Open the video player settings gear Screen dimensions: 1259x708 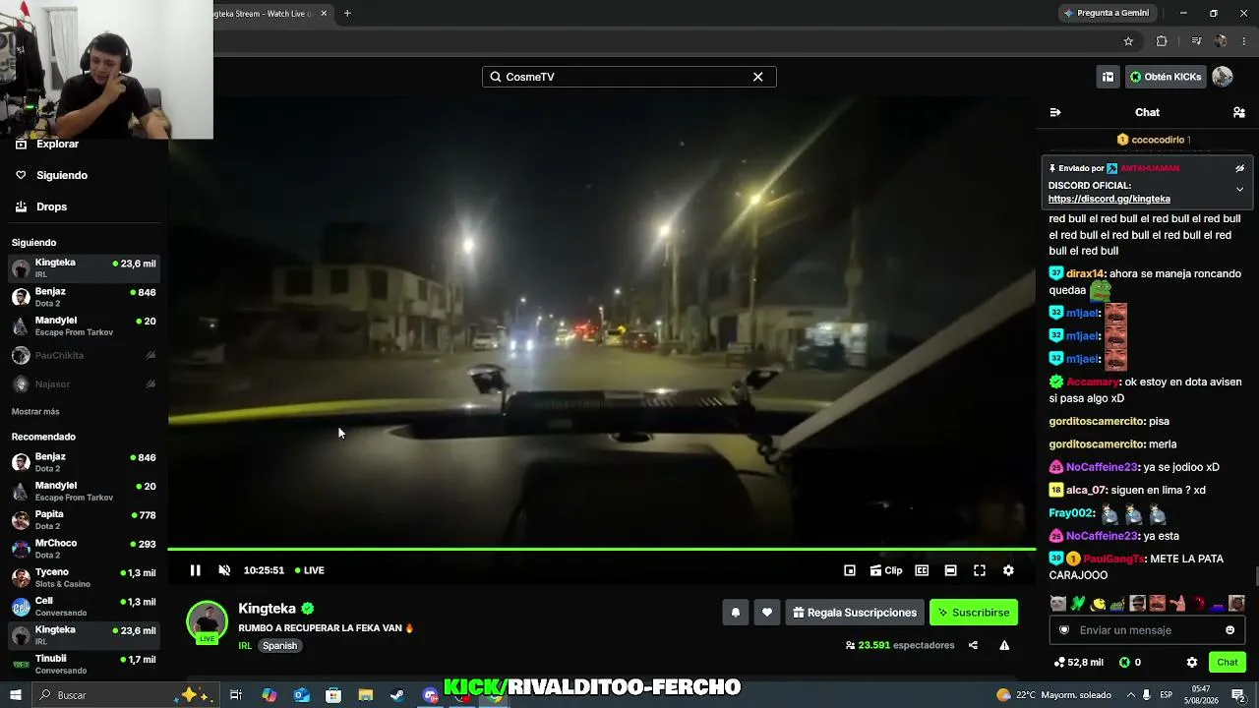click(1008, 570)
